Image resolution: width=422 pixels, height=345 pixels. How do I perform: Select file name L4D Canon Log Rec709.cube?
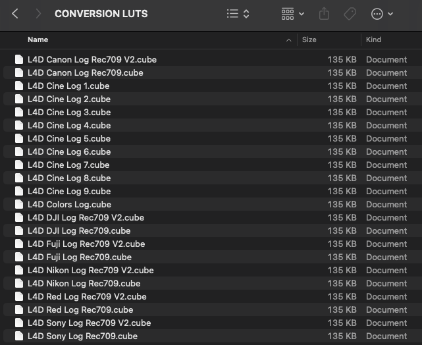click(x=86, y=72)
